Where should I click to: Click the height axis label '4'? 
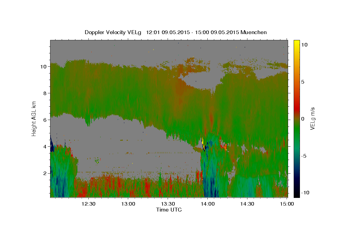click(45, 146)
